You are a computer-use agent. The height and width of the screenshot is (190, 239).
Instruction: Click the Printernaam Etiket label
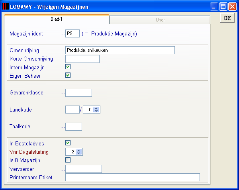tap(31, 177)
